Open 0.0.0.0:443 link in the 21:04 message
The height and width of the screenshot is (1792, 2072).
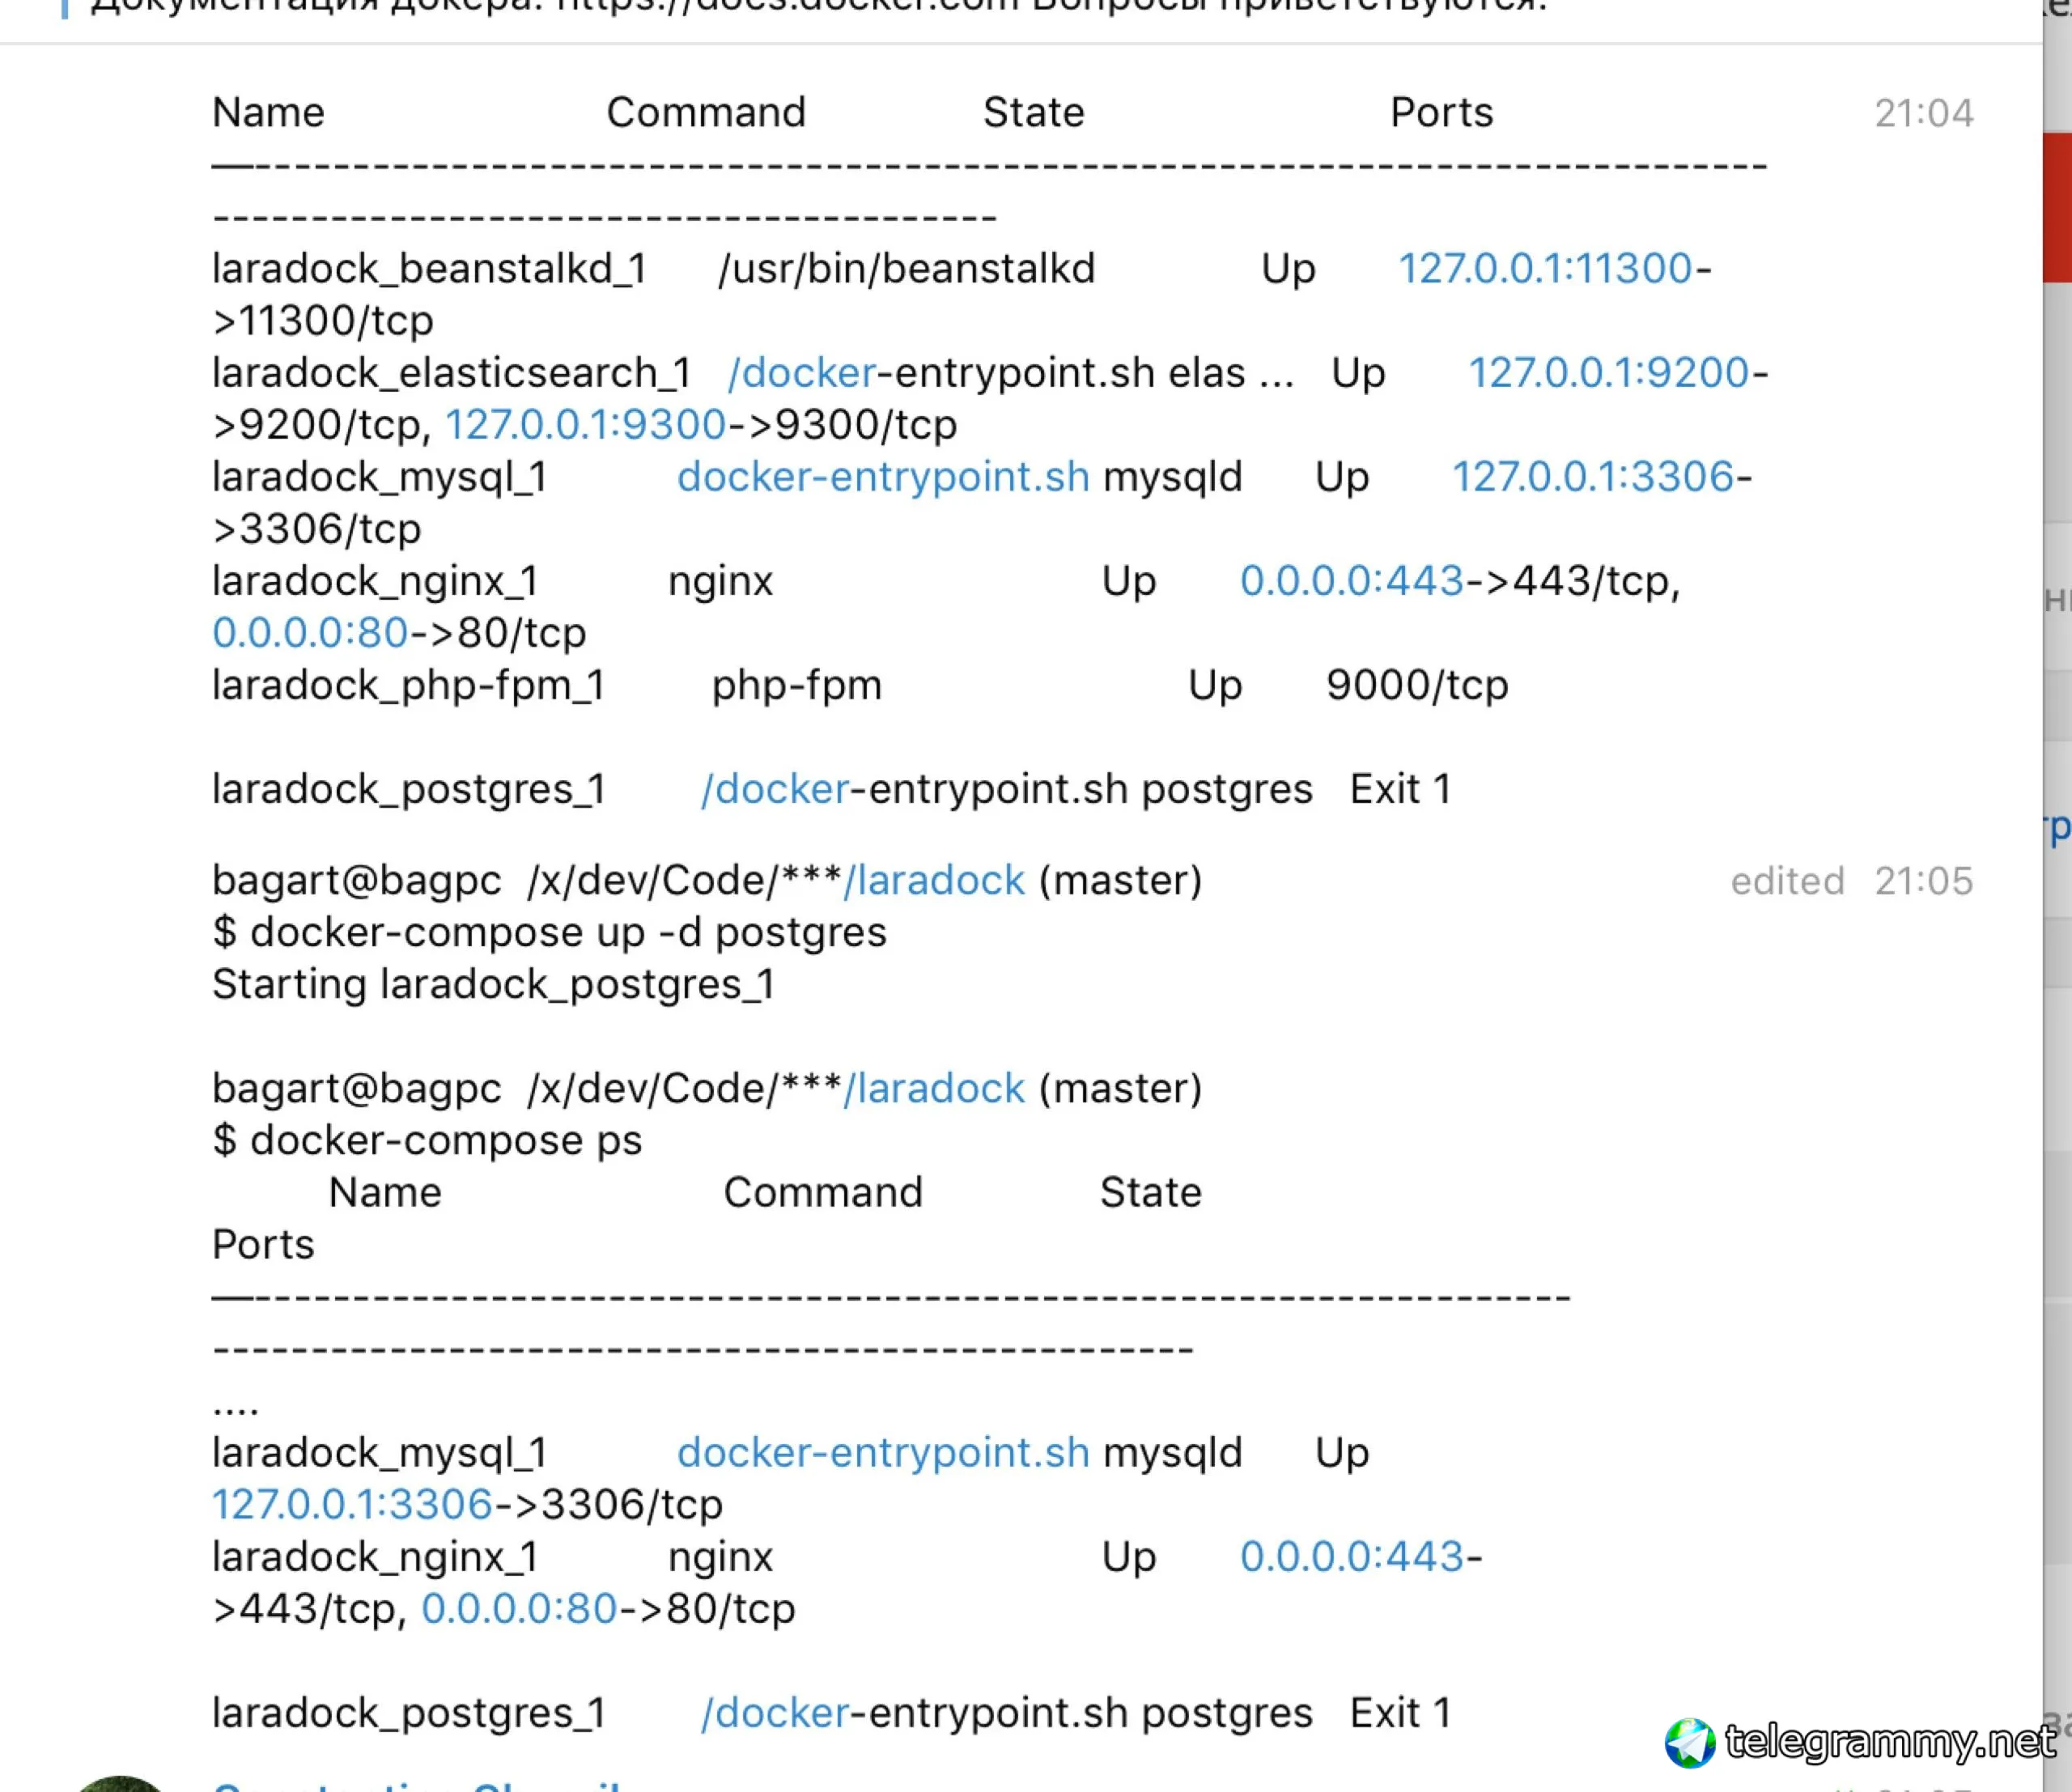(1351, 580)
